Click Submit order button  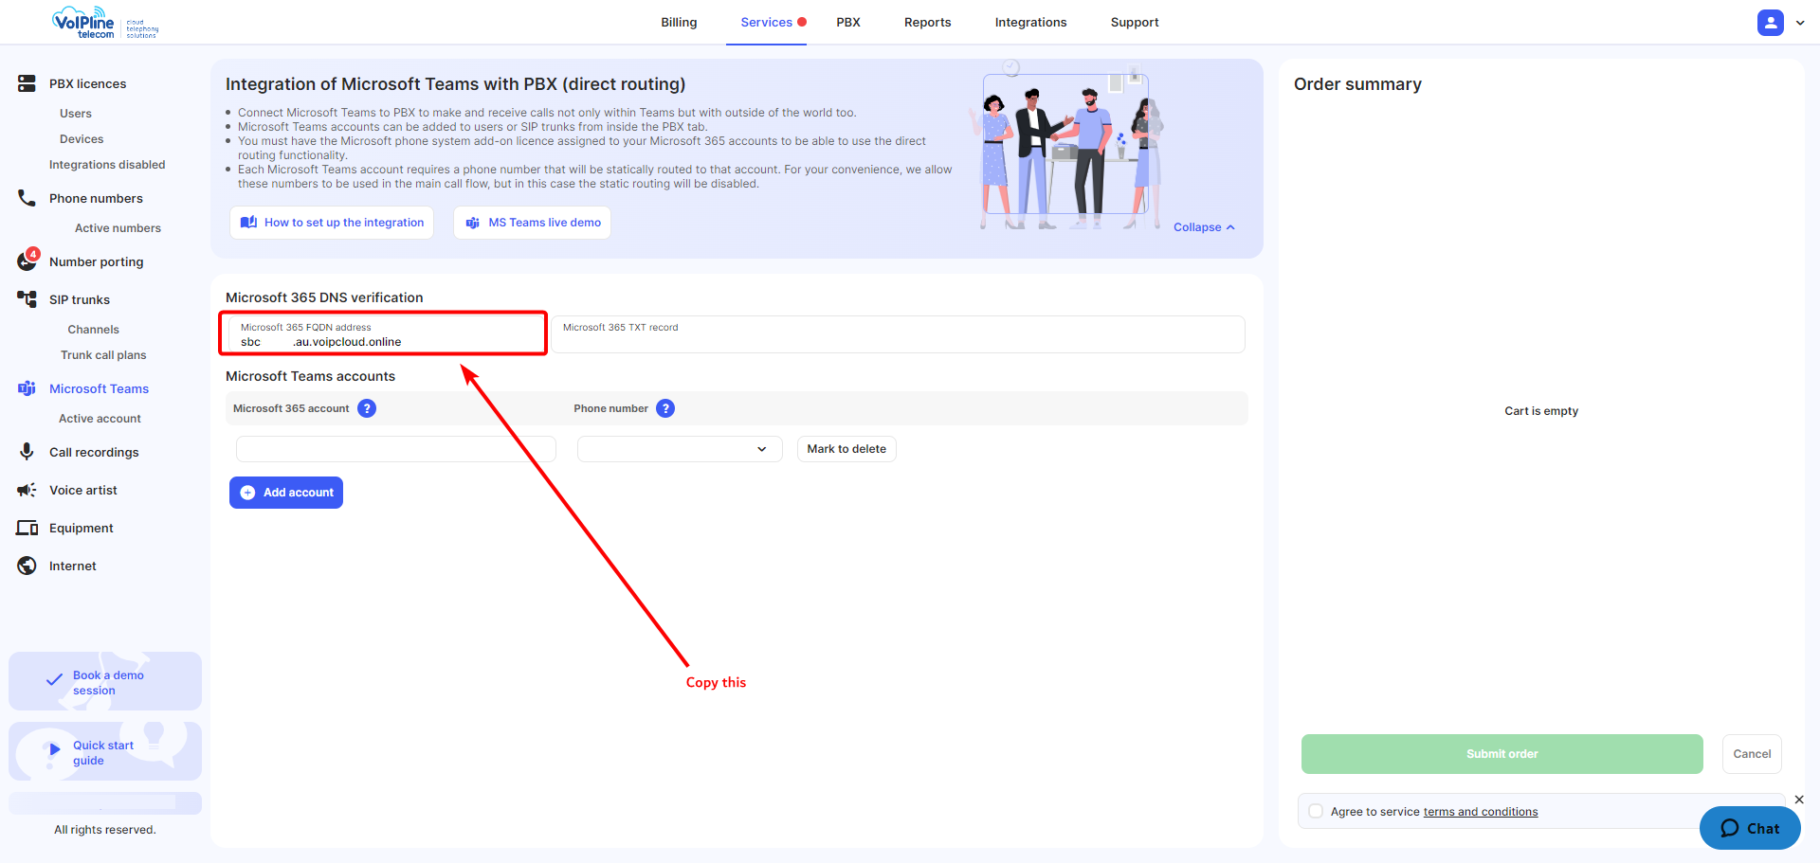[1501, 754]
